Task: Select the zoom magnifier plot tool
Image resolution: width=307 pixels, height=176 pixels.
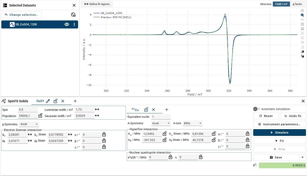Action: coord(302,15)
